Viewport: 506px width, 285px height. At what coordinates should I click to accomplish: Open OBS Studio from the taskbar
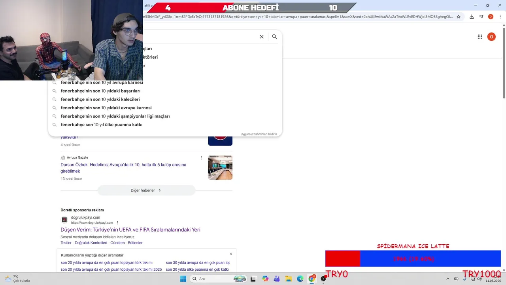tap(323, 279)
